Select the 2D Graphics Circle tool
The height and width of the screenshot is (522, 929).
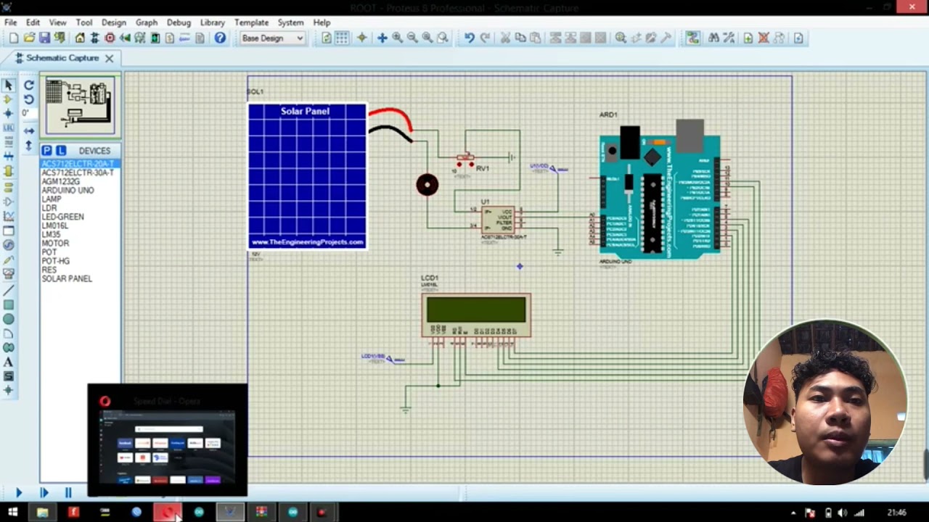[x=9, y=319]
